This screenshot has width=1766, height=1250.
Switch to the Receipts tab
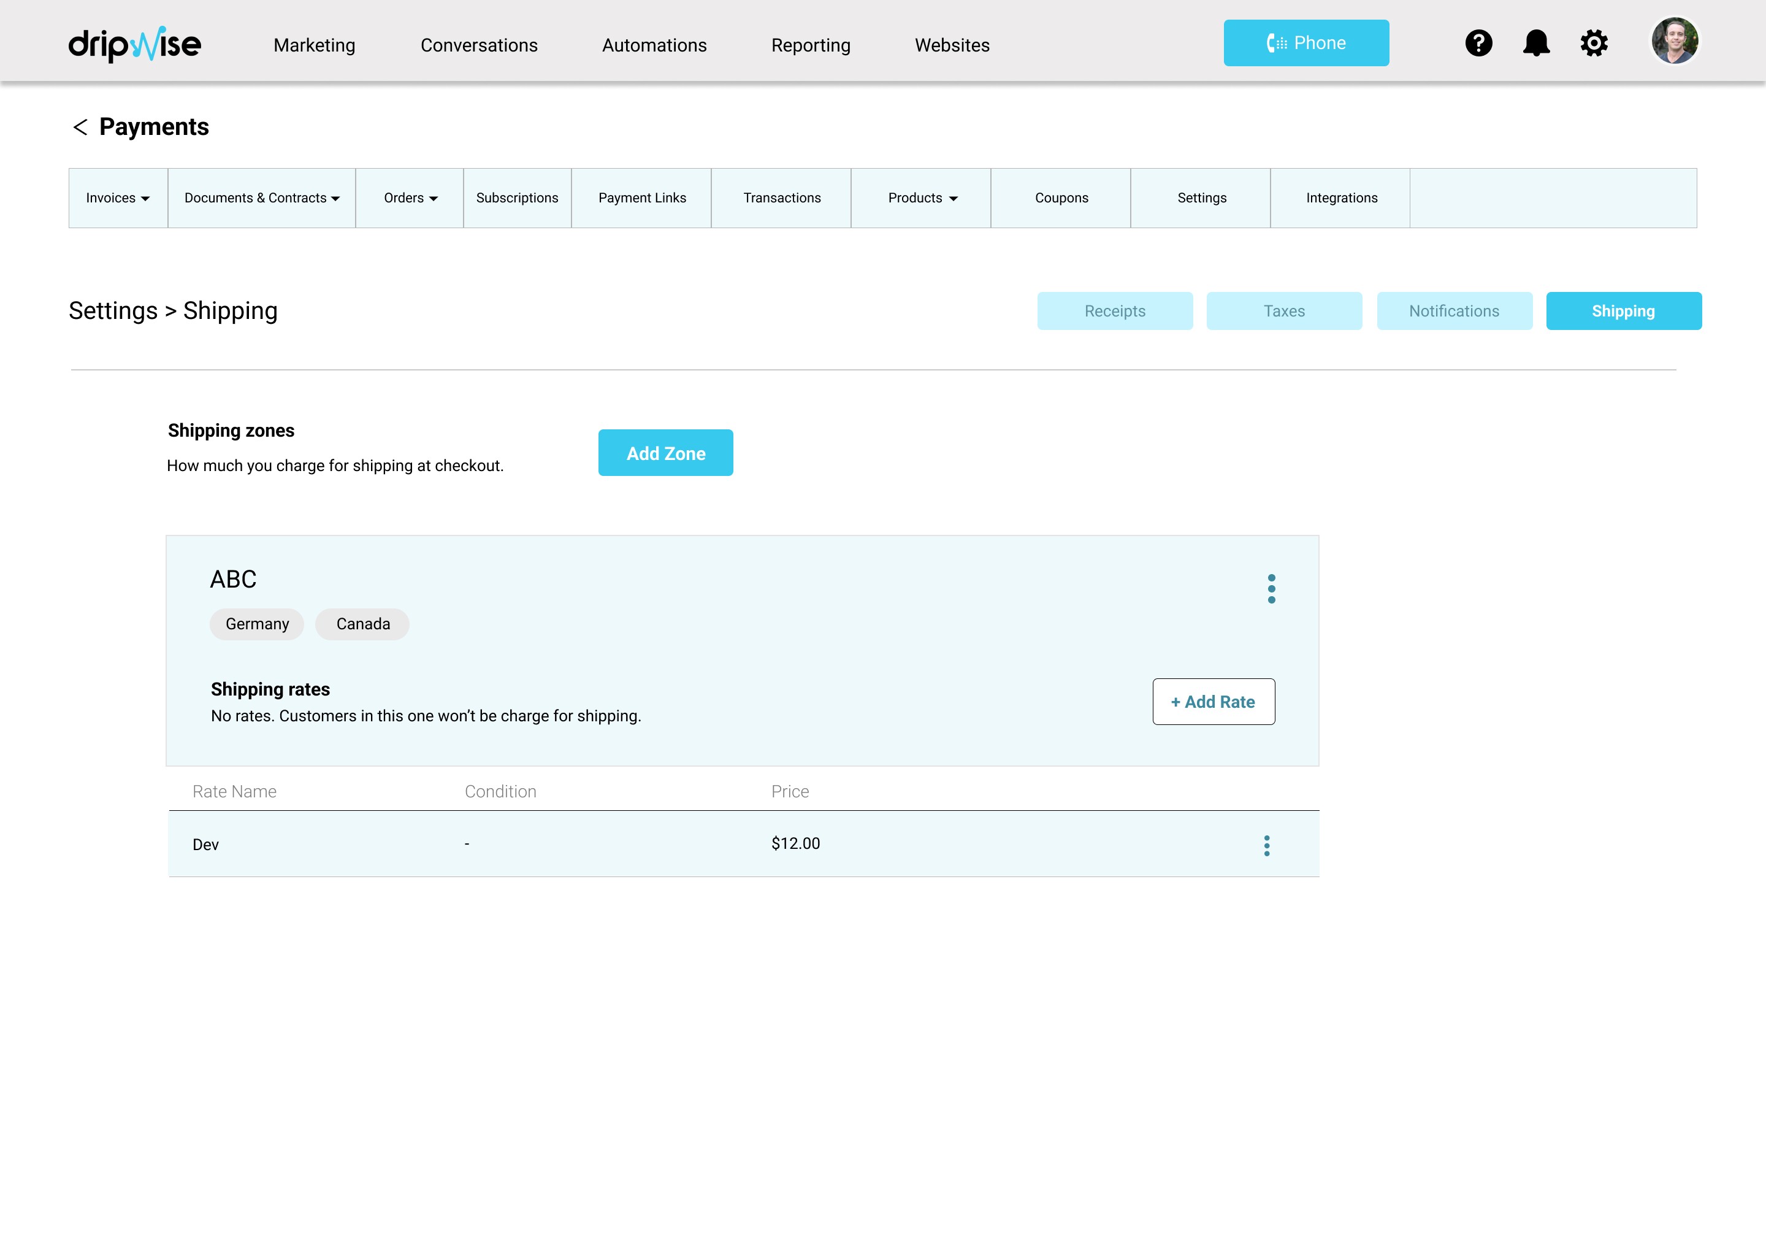click(1114, 311)
